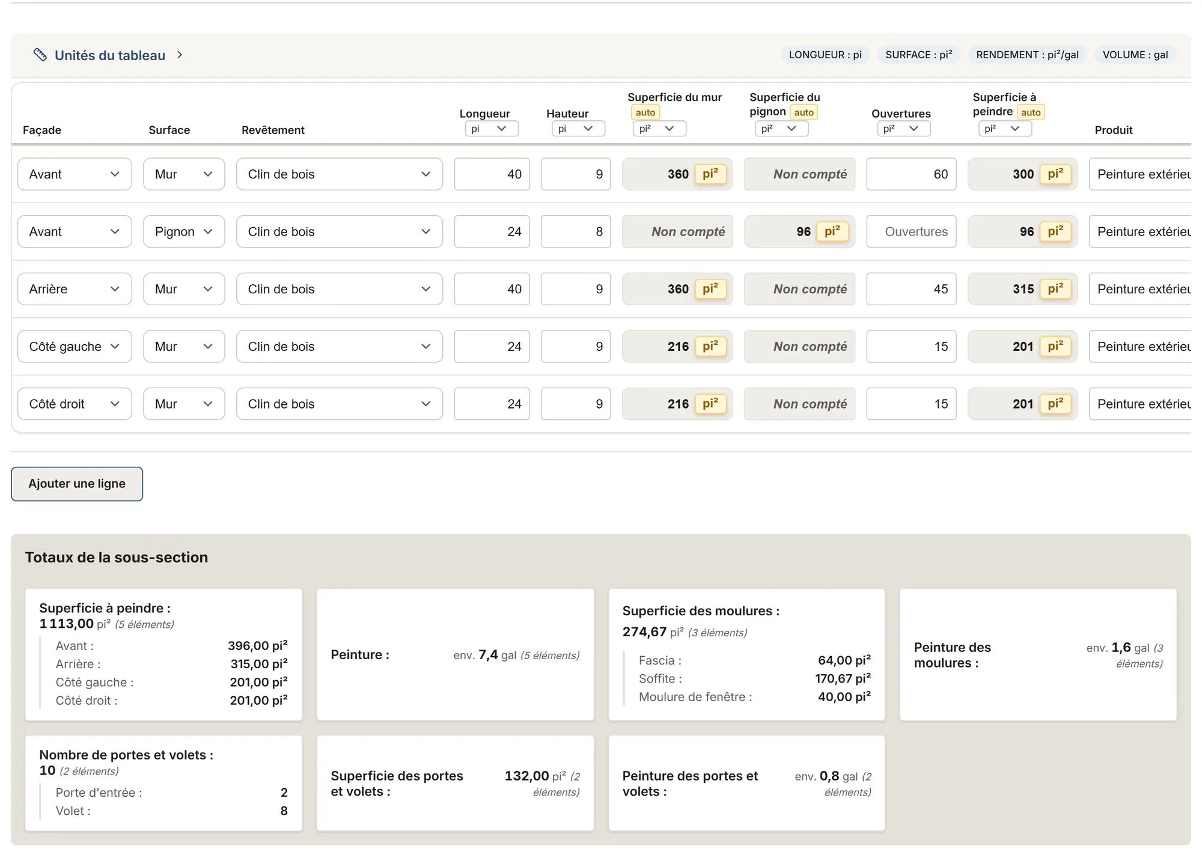Open the Superficie à peindre unit dropdown

1005,129
